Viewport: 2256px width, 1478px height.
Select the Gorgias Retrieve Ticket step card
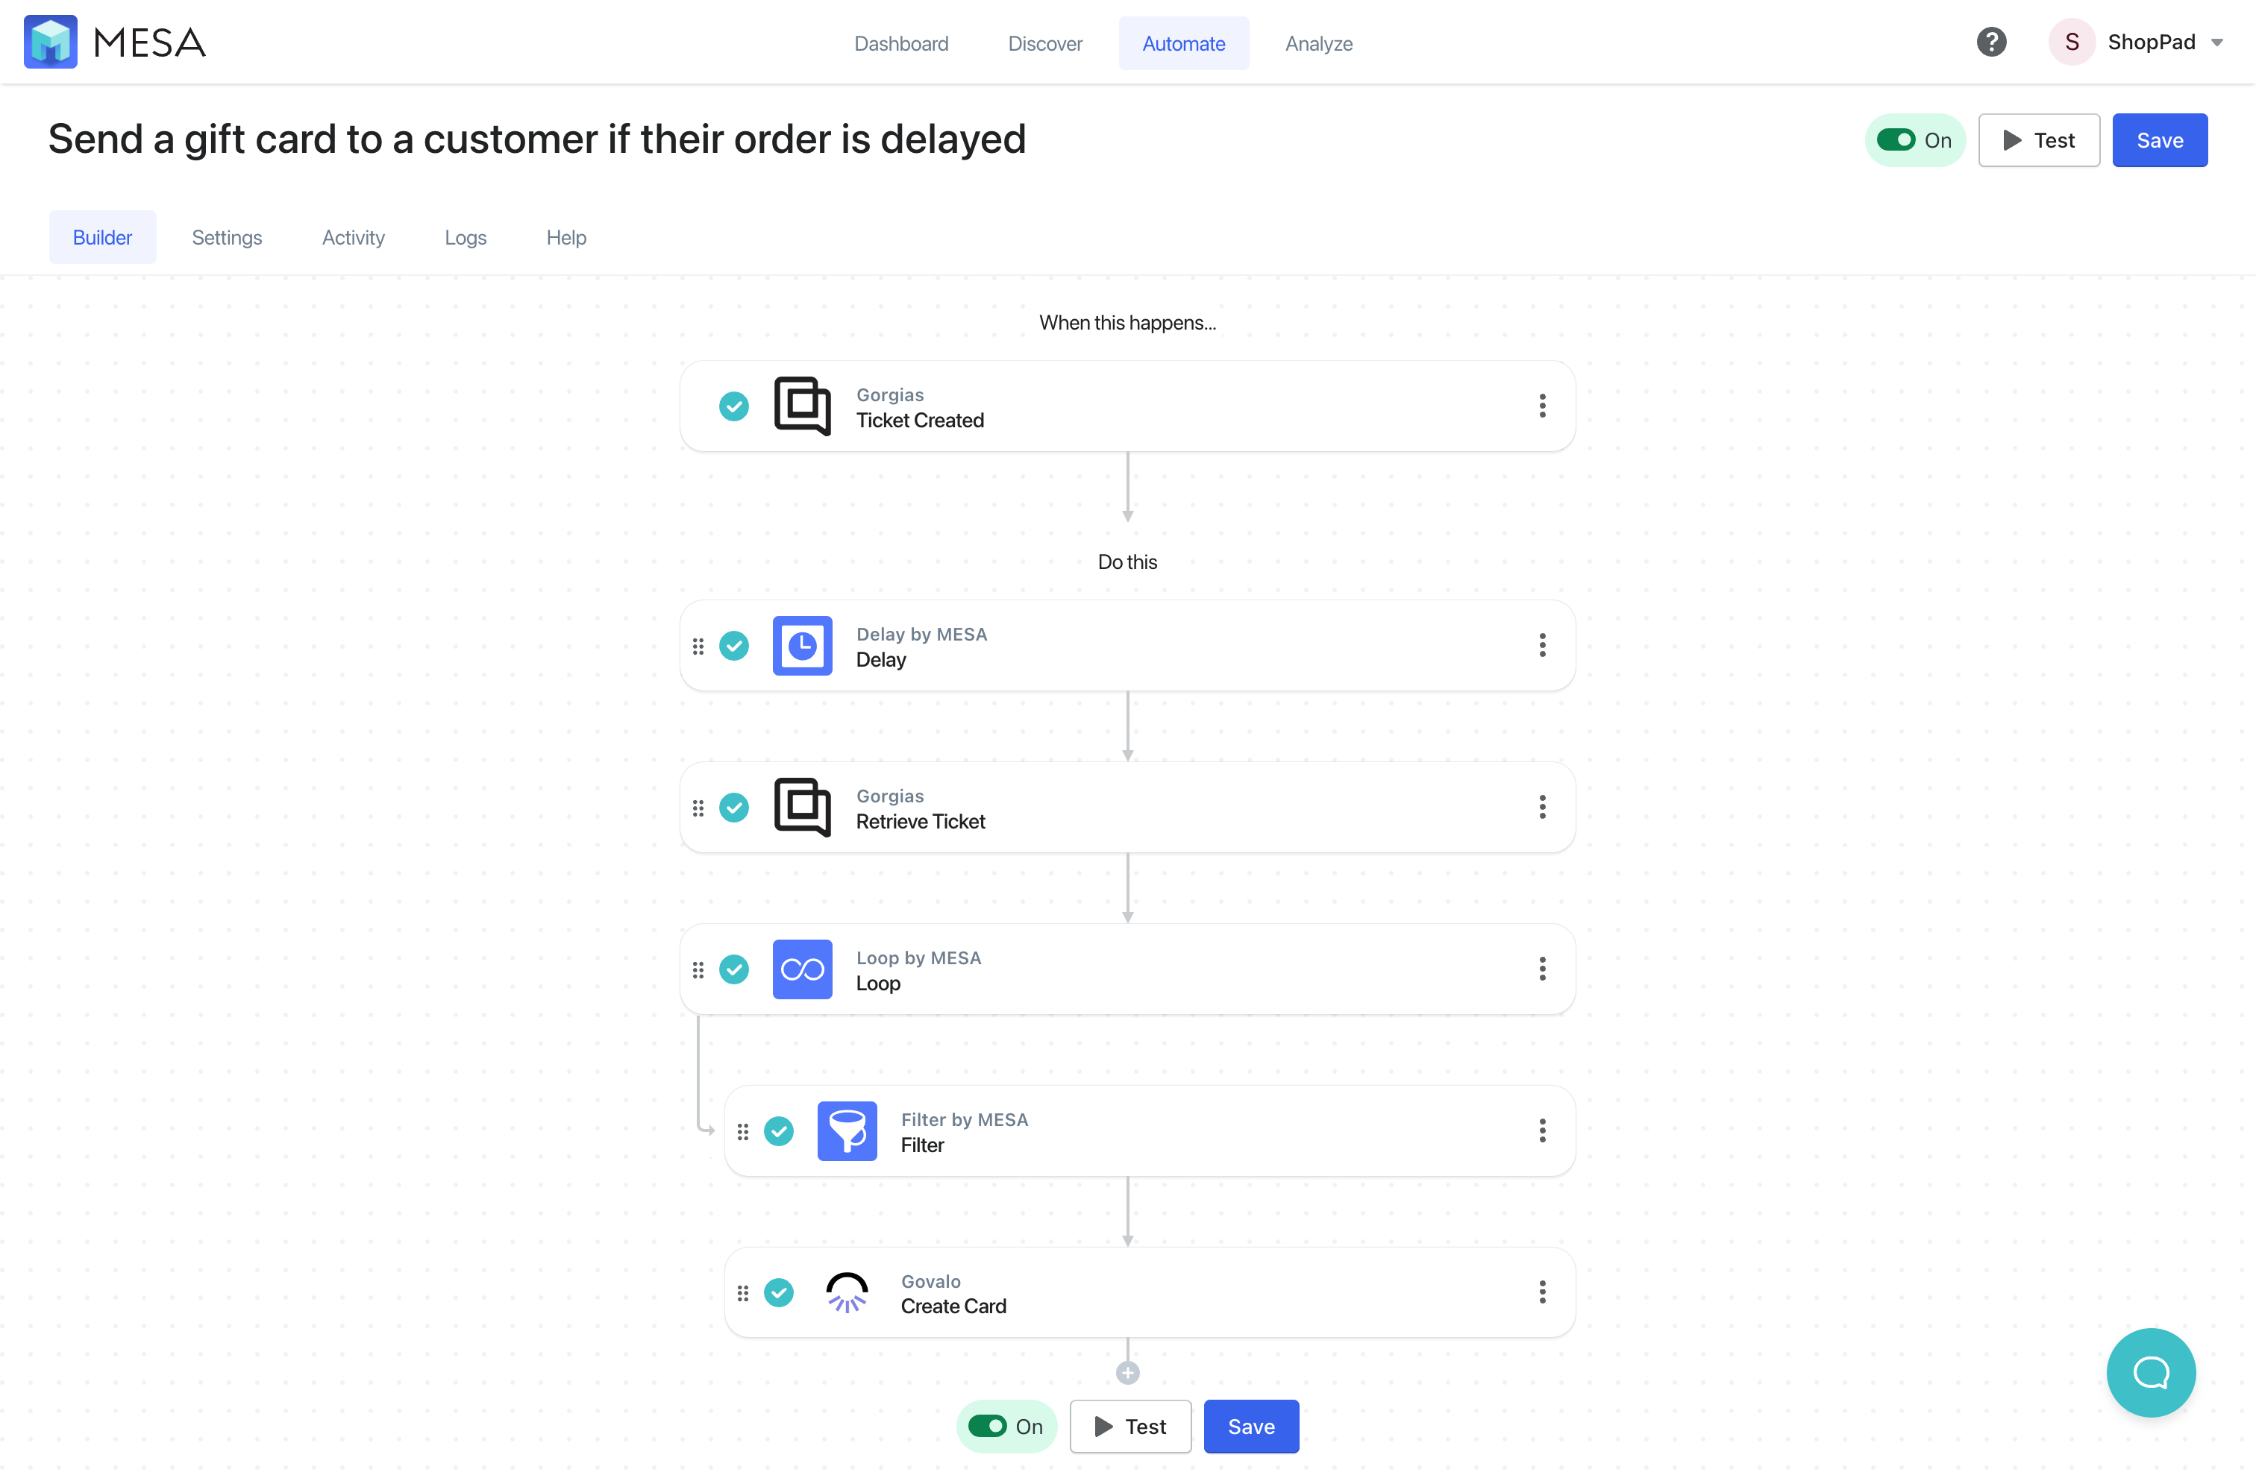click(x=1127, y=807)
